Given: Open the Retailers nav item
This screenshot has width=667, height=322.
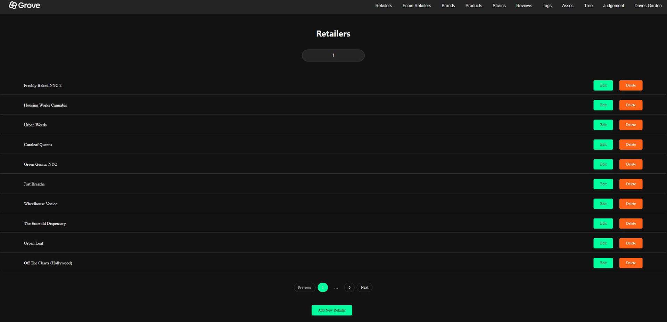Looking at the screenshot, I should (384, 6).
